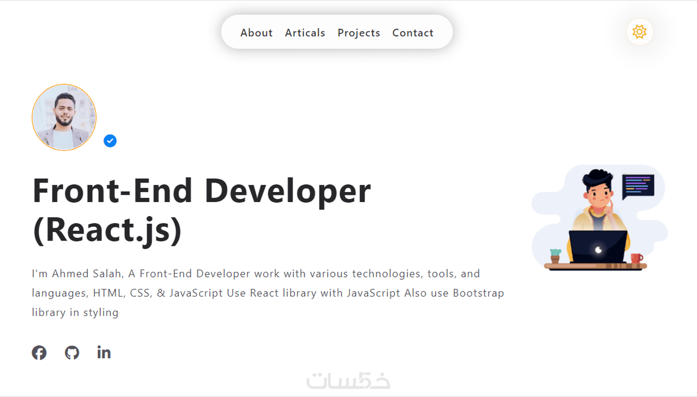Click the settings gear icon
The height and width of the screenshot is (397, 697).
[x=639, y=32]
